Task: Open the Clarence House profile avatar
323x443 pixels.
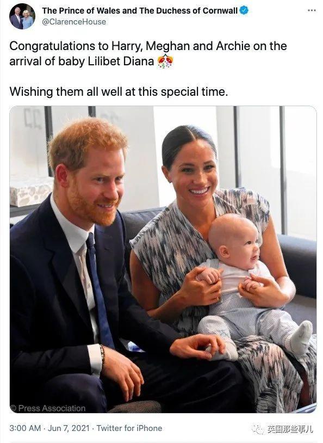Action: [22, 16]
